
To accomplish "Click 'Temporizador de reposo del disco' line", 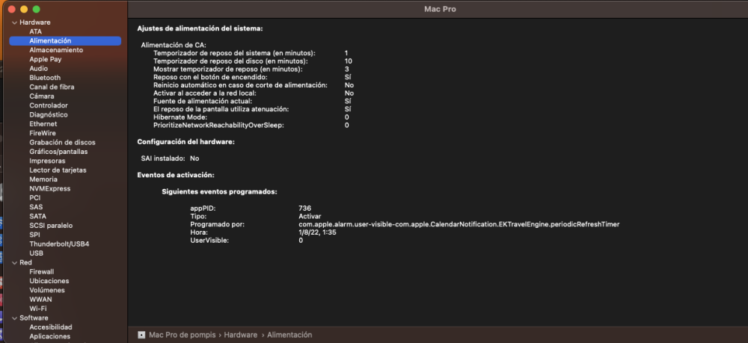I will click(230, 61).
